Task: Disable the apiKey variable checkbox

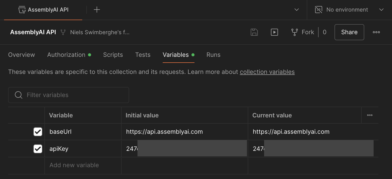Action: pos(38,149)
